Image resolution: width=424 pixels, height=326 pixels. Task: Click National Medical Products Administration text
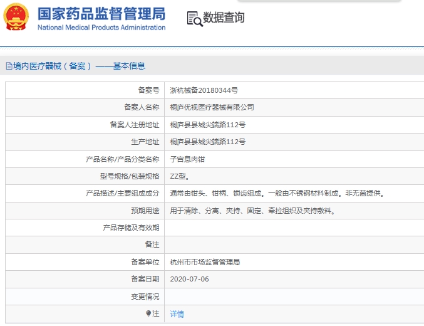point(101,28)
